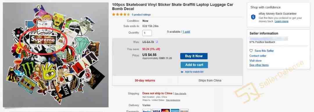
Task: Click into the Quantity input field
Action: coord(147,33)
